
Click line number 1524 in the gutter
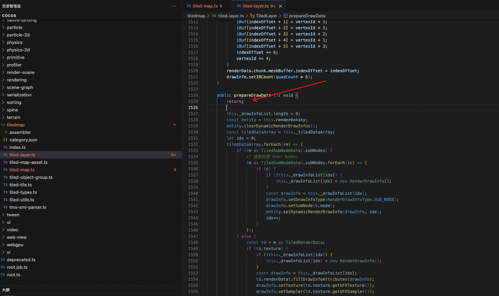pyautogui.click(x=193, y=95)
